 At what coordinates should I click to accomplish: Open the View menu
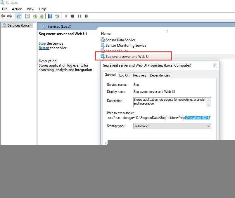click(x=30, y=9)
